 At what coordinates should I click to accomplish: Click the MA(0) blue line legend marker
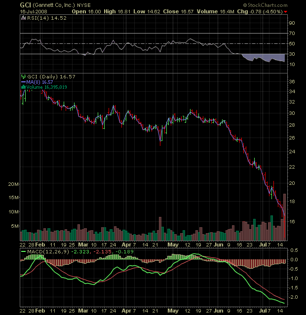click(23, 82)
